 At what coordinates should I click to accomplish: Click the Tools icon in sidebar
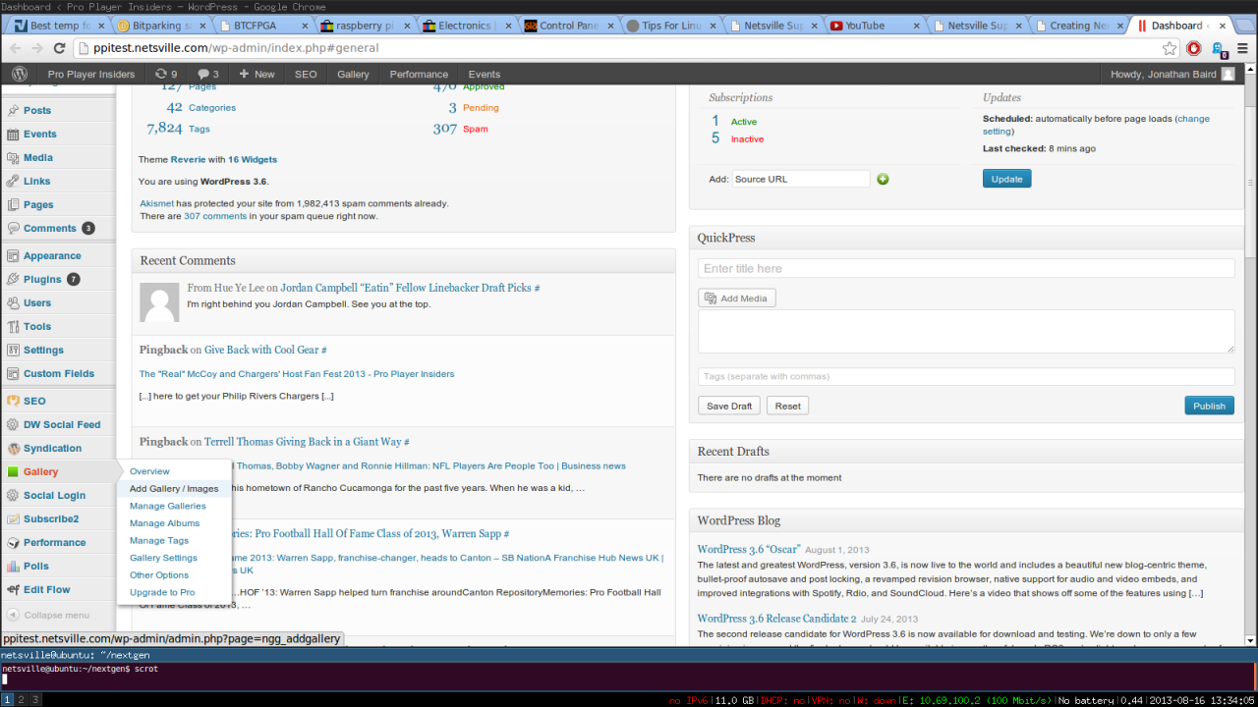(x=13, y=326)
